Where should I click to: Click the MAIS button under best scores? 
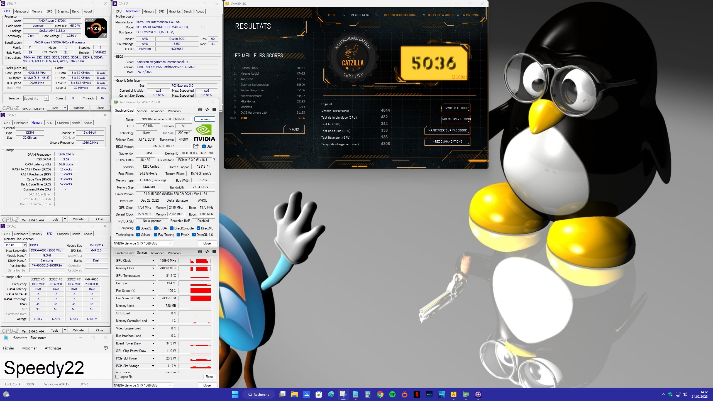pos(294,129)
